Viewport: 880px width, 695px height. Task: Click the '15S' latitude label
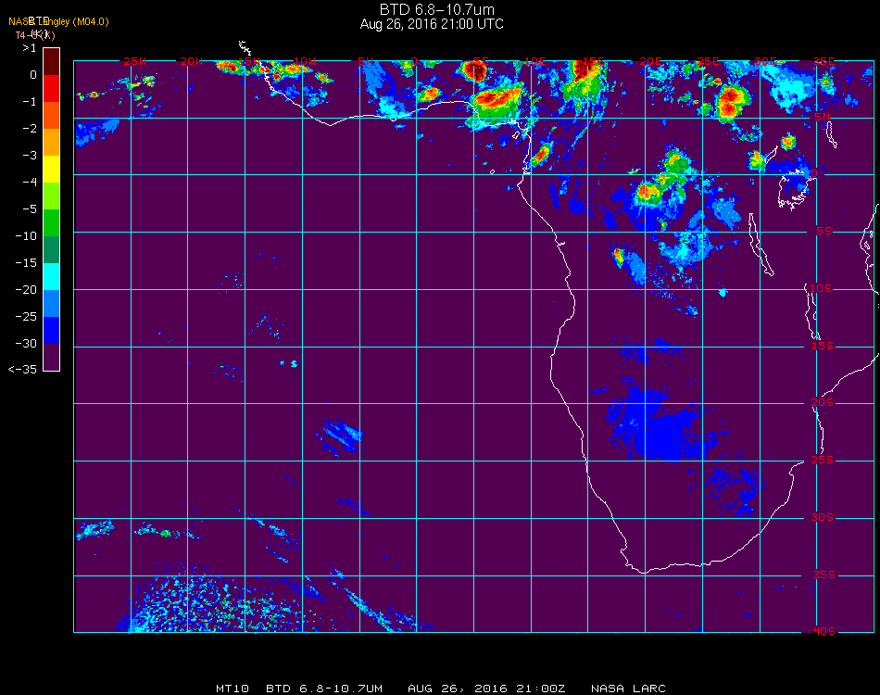pos(823,347)
